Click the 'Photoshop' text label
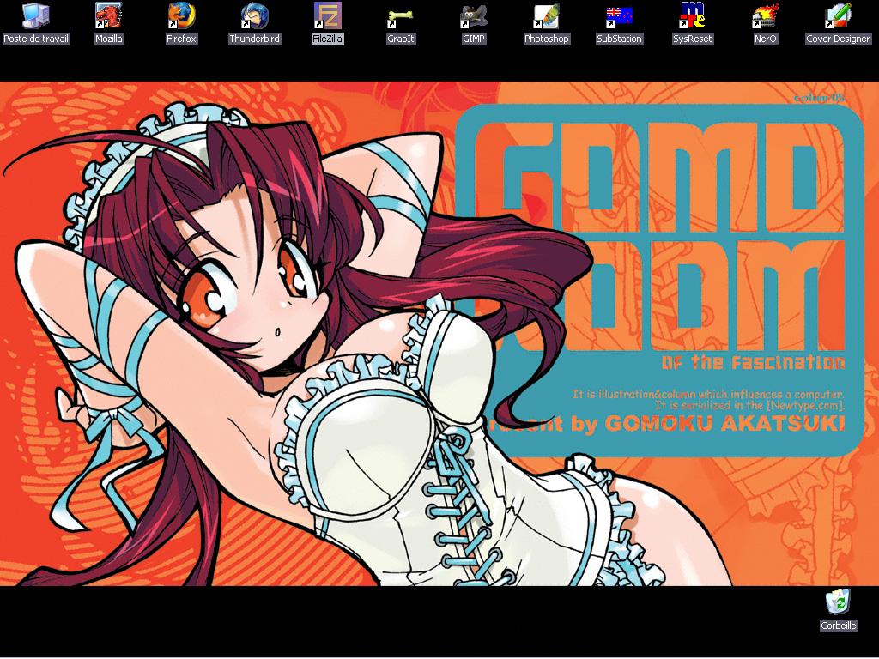Viewport: 879px width, 659px height. pyautogui.click(x=546, y=39)
